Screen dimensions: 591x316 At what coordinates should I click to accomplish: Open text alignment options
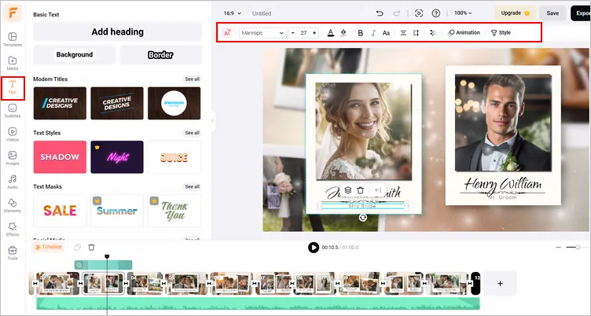point(403,33)
